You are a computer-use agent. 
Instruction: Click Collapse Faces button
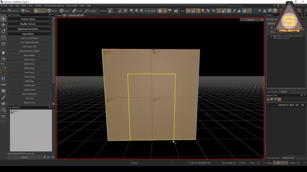pyautogui.click(x=30, y=89)
